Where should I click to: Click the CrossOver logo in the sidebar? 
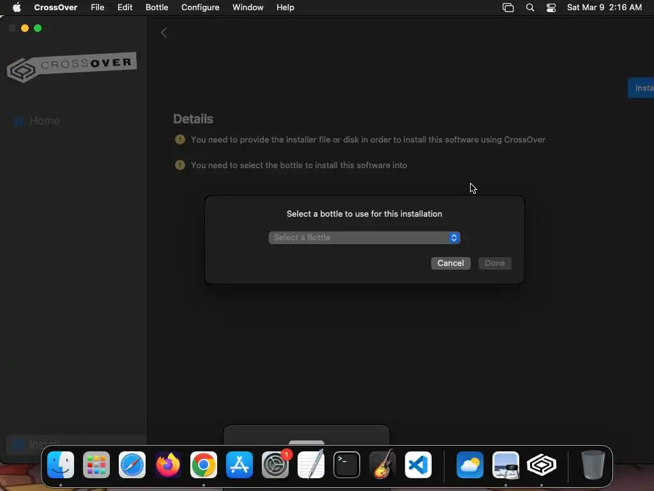72,66
